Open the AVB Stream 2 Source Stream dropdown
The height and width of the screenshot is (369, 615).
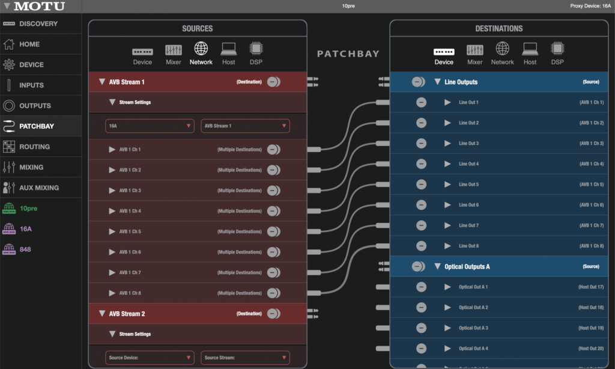point(245,358)
